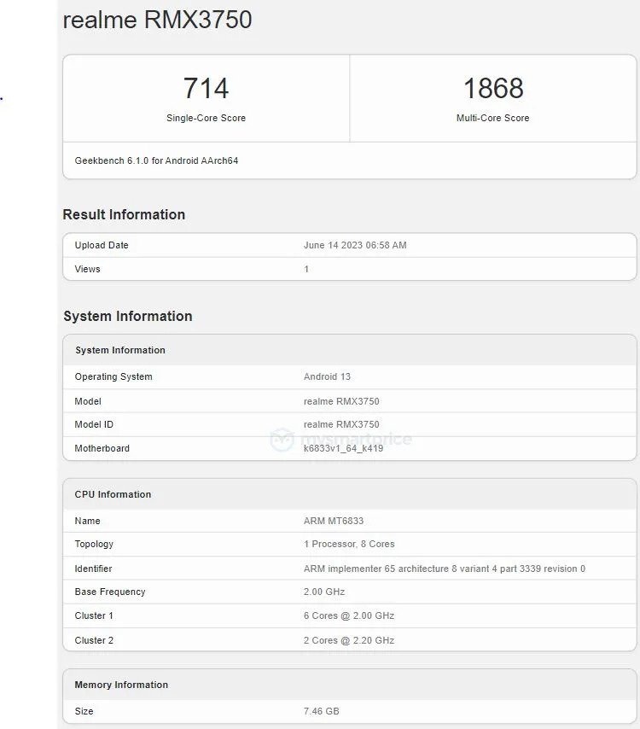Click the 1868 multi-core score number
Image resolution: width=640 pixels, height=729 pixels.
(x=492, y=88)
